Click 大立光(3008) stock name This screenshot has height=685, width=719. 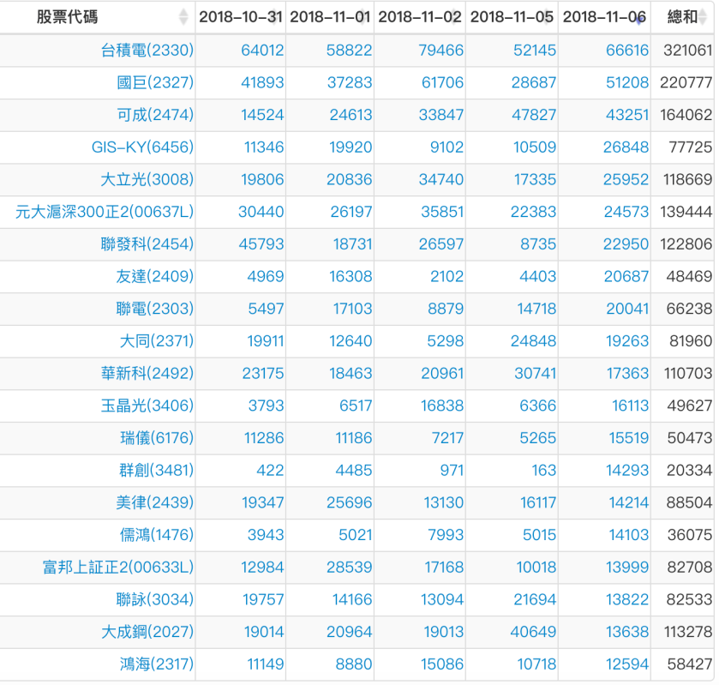147,180
